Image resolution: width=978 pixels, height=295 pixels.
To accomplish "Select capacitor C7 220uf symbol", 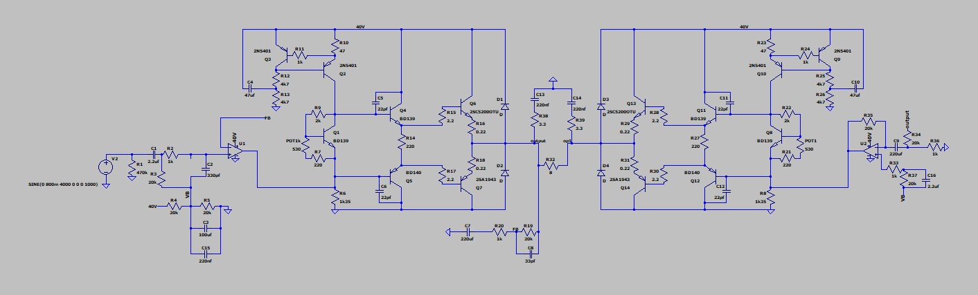I will click(468, 232).
